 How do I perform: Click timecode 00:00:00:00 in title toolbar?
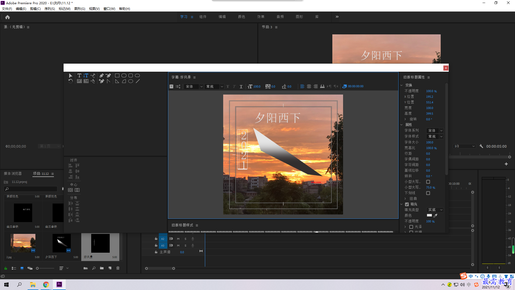coord(356,86)
